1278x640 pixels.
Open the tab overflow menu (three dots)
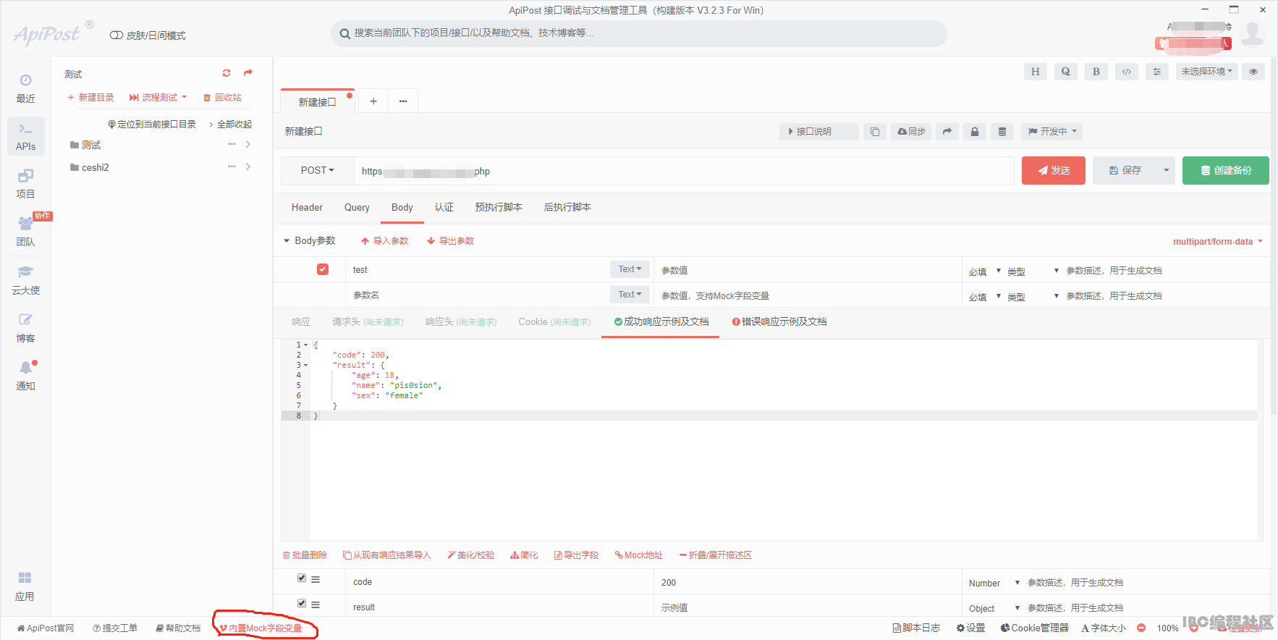pyautogui.click(x=403, y=101)
